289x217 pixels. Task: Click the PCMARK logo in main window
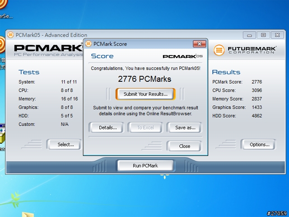tap(48, 50)
